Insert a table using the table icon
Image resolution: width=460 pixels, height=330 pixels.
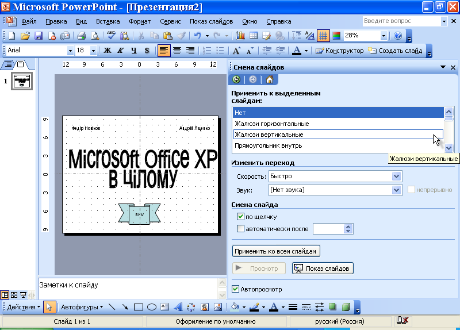(x=254, y=36)
